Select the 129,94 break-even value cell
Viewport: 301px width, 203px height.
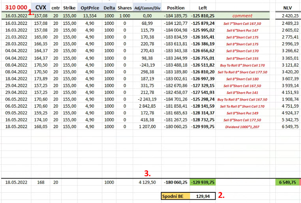(203, 196)
